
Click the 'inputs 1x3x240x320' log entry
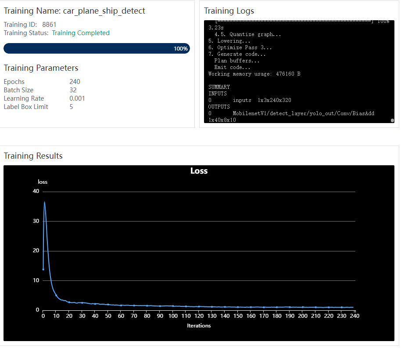click(262, 100)
